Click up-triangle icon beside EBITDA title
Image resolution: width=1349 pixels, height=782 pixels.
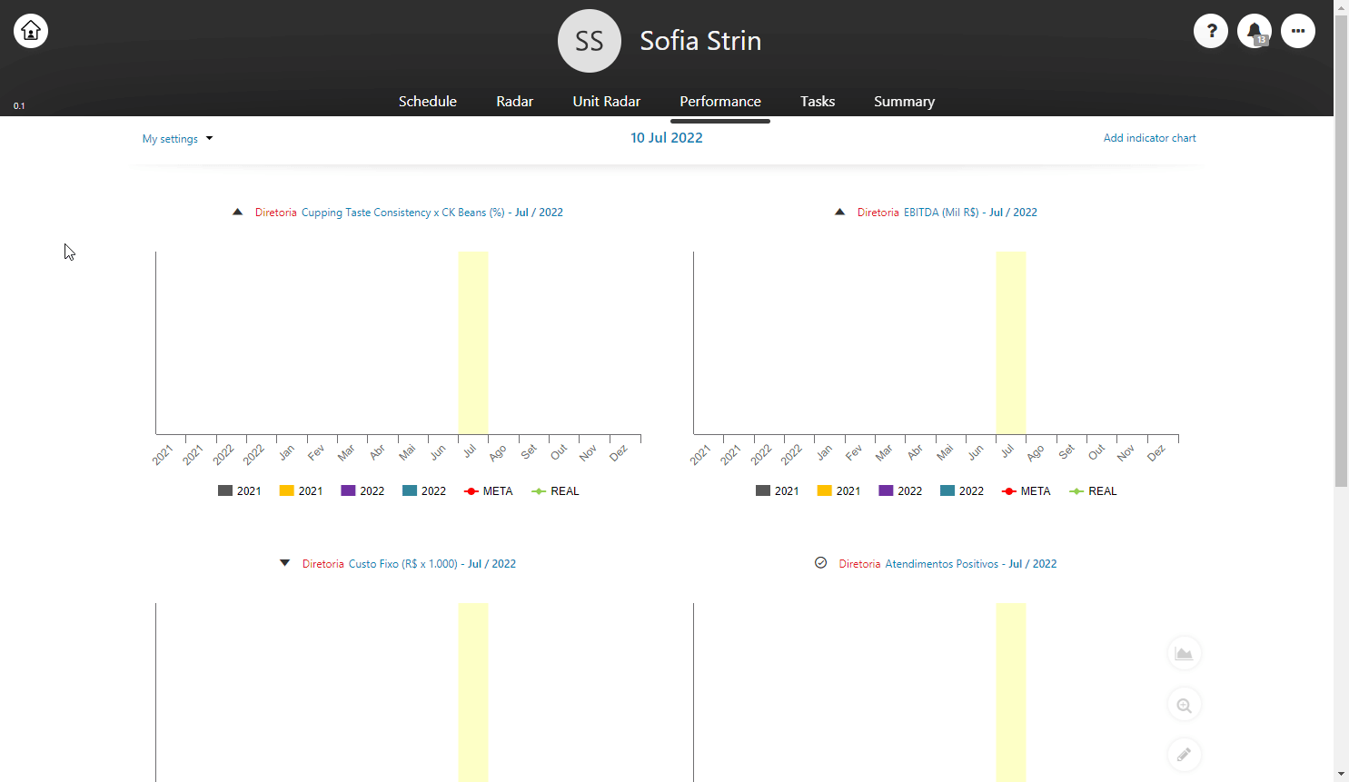coord(839,212)
